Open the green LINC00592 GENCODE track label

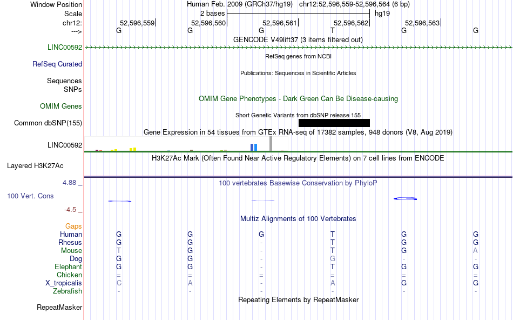tap(65, 47)
